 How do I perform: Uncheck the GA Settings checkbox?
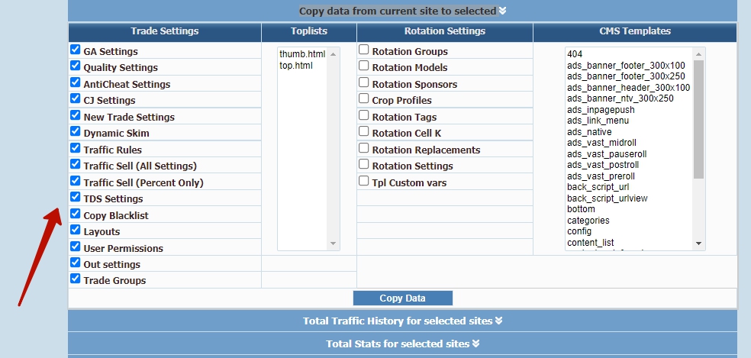pyautogui.click(x=76, y=50)
